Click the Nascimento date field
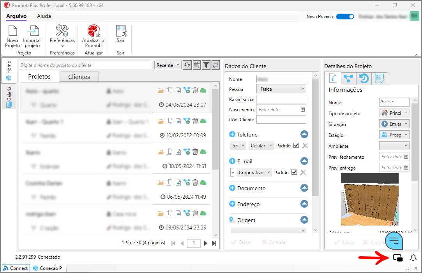Screen dimensions: 422x273 281,109
